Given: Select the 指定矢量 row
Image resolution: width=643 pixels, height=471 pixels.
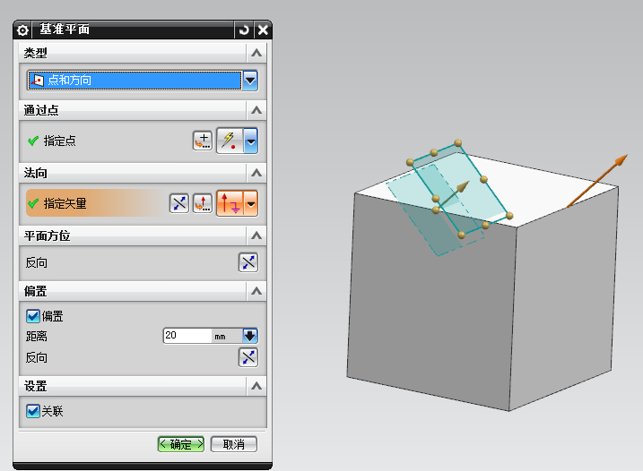Looking at the screenshot, I should click(x=95, y=203).
